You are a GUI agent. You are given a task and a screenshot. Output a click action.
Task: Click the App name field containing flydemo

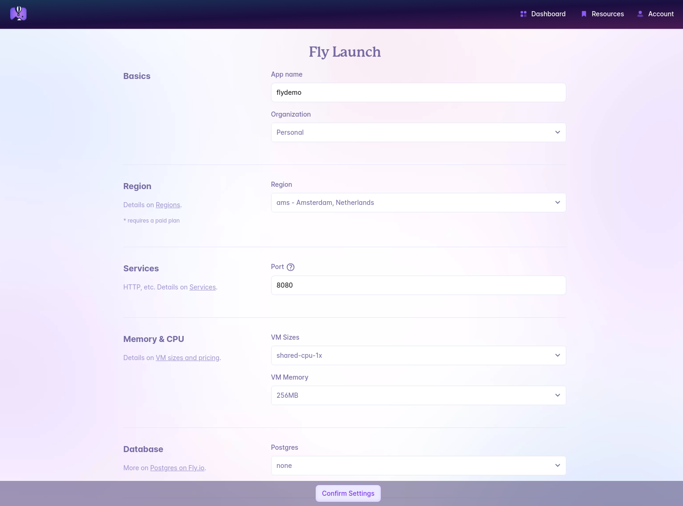(x=418, y=92)
